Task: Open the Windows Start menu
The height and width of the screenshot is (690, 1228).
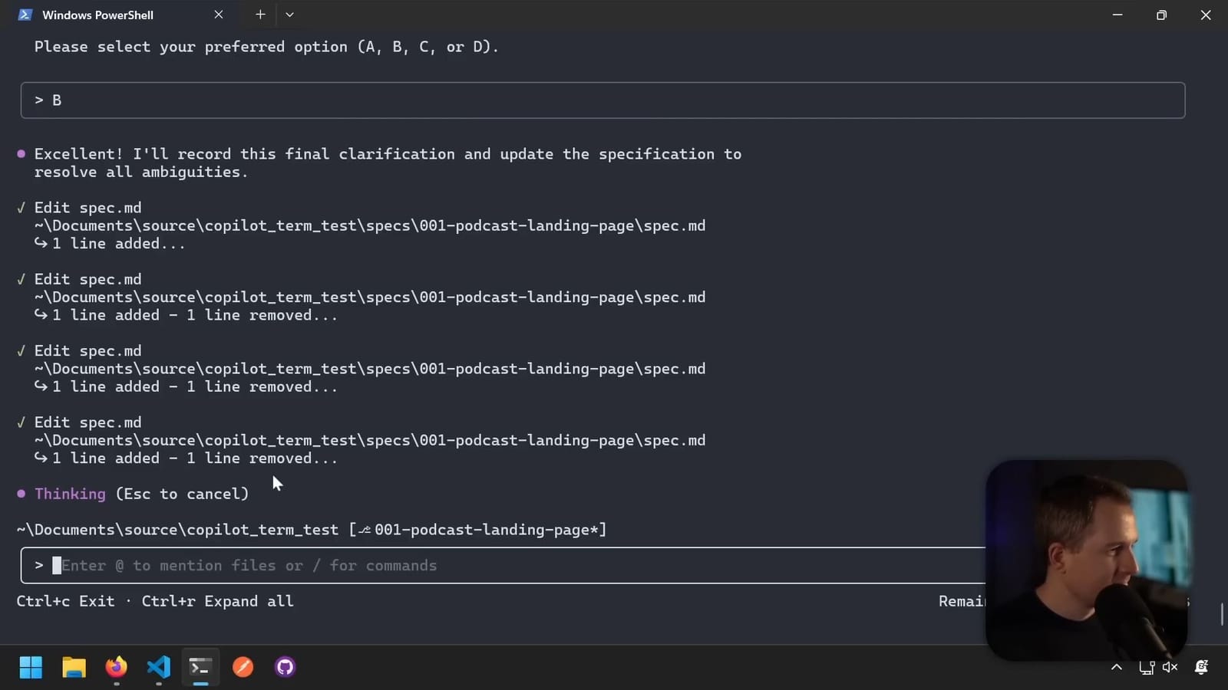Action: (x=31, y=667)
